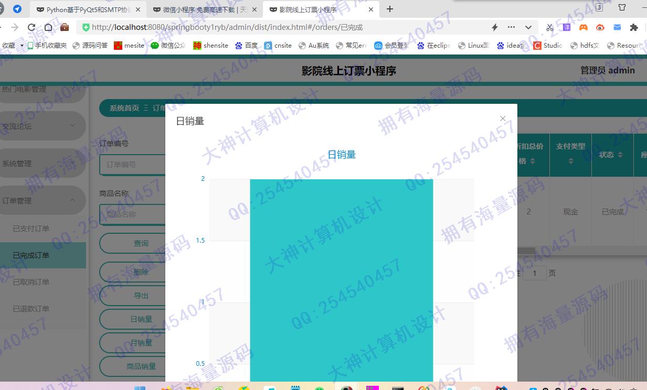The image size is (647, 390).
Task: Close the 微信小程序 tab
Action: point(254,9)
